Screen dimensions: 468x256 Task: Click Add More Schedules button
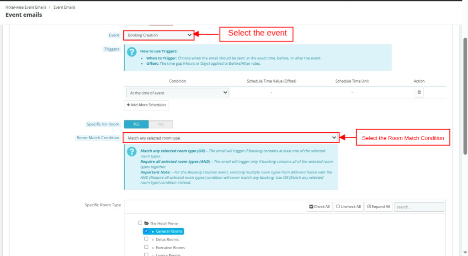[x=146, y=105]
